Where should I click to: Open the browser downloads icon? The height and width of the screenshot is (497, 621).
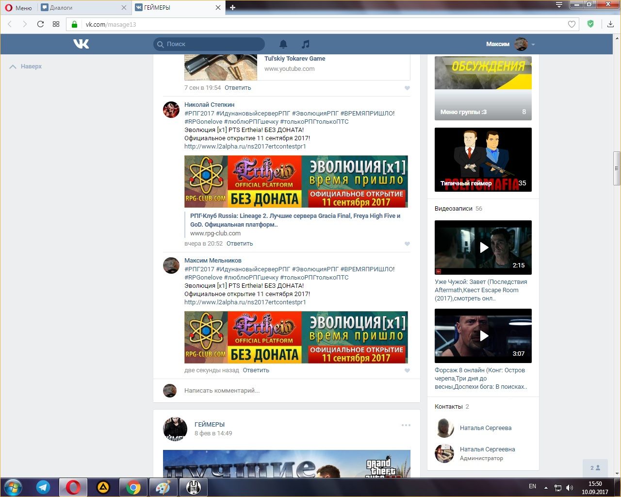point(610,24)
